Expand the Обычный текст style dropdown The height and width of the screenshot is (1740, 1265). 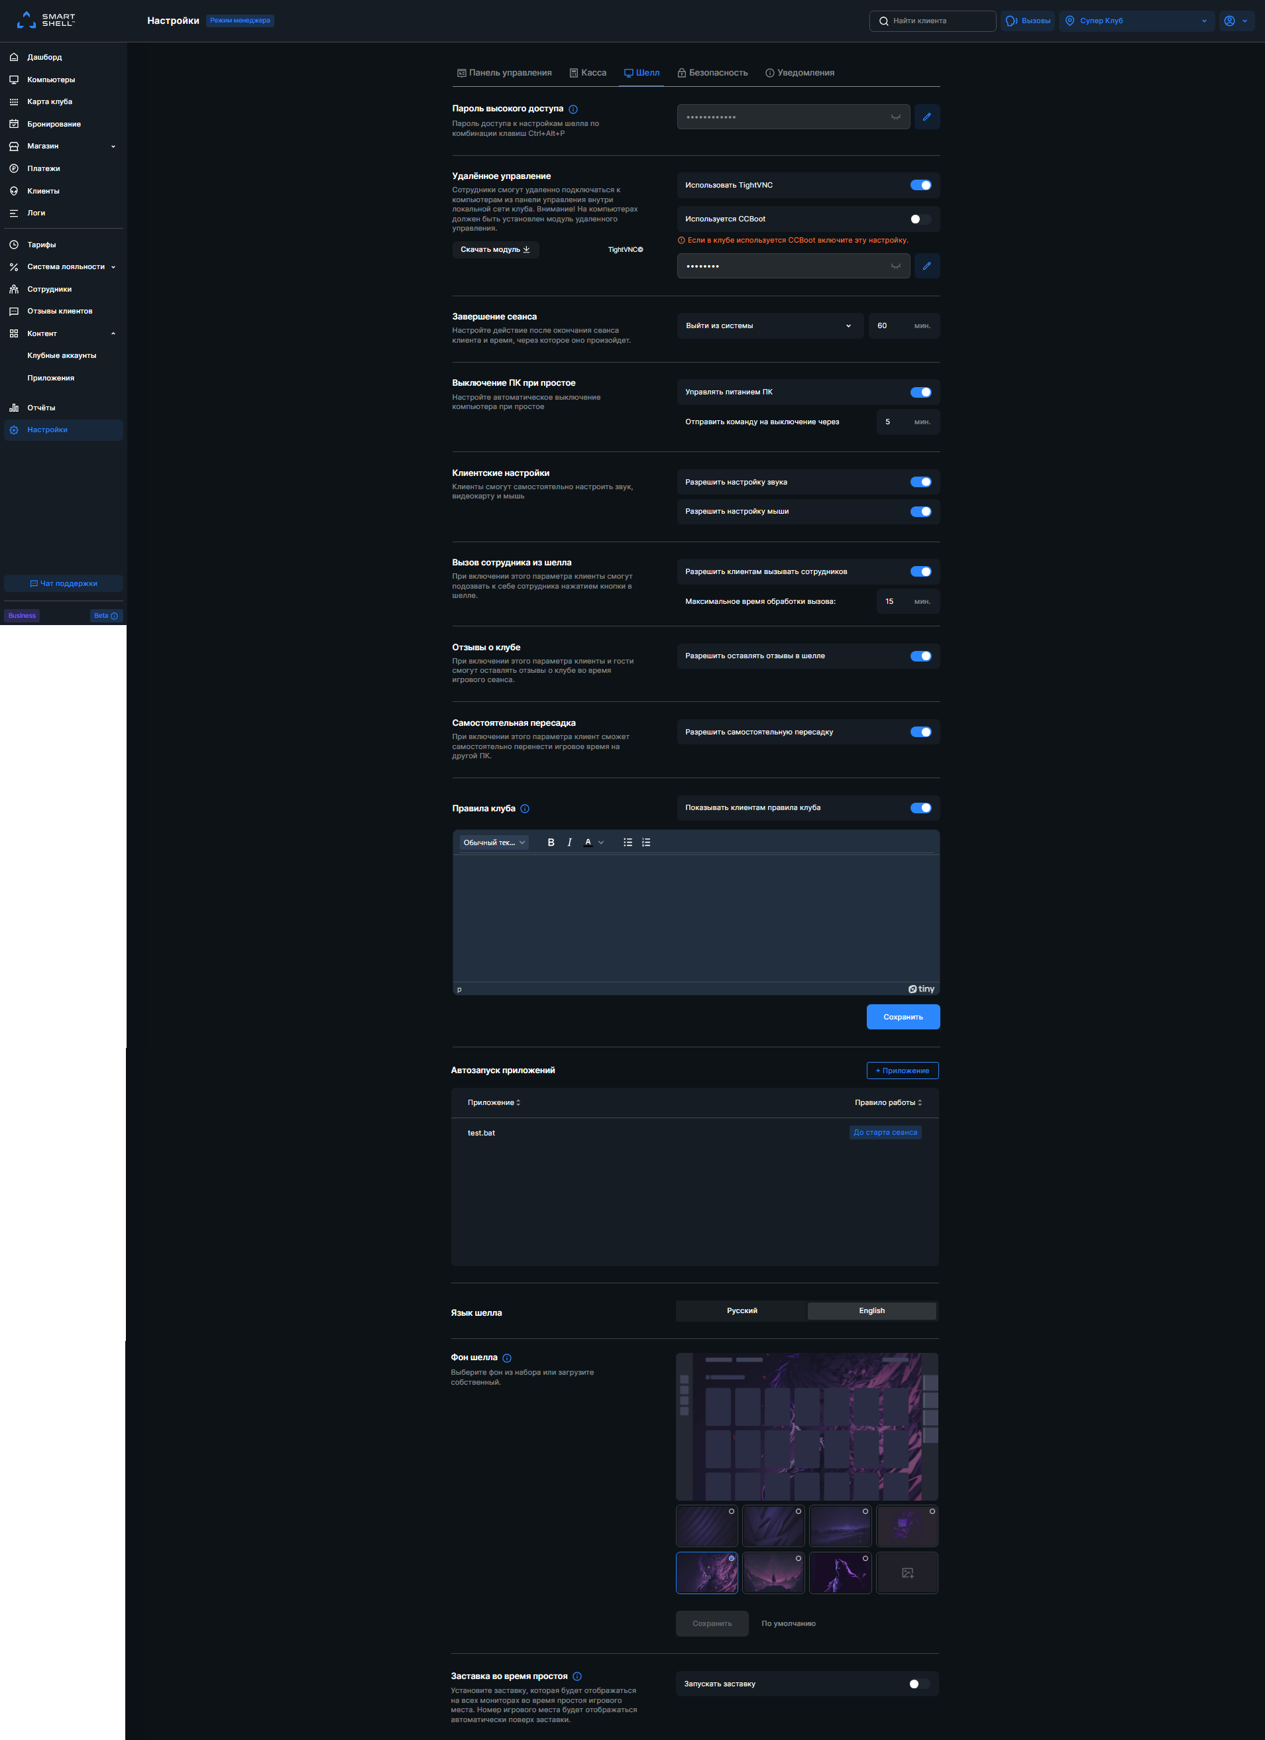494,842
